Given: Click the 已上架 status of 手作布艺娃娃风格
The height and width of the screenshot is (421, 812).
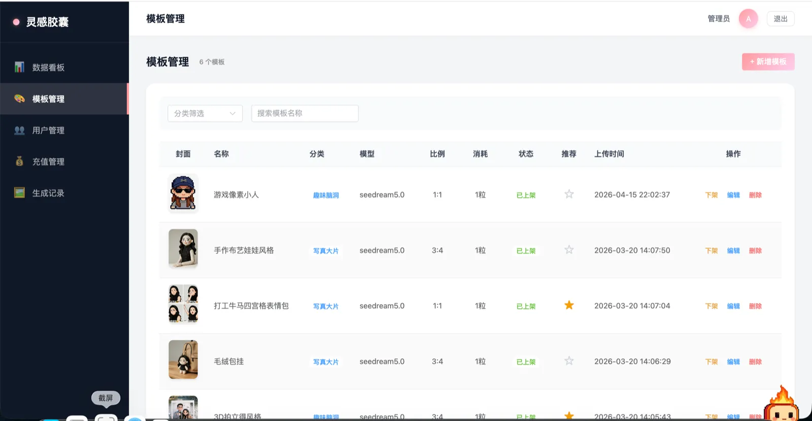Looking at the screenshot, I should tap(526, 251).
